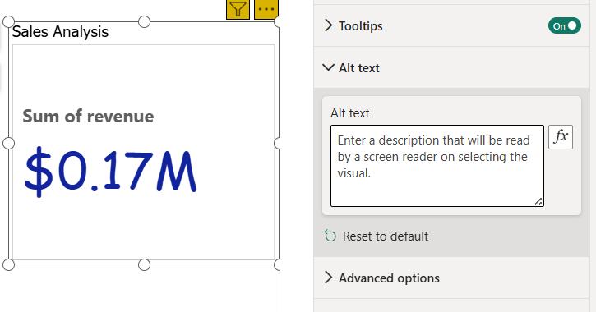Click Reset to default

click(x=386, y=236)
